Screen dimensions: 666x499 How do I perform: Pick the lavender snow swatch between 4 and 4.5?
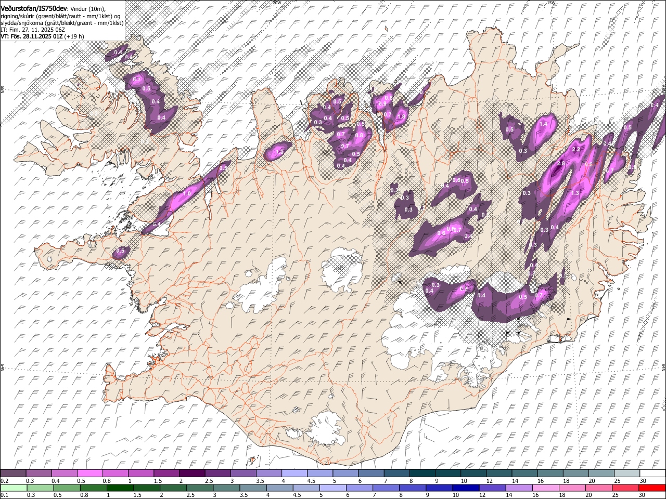[294, 474]
